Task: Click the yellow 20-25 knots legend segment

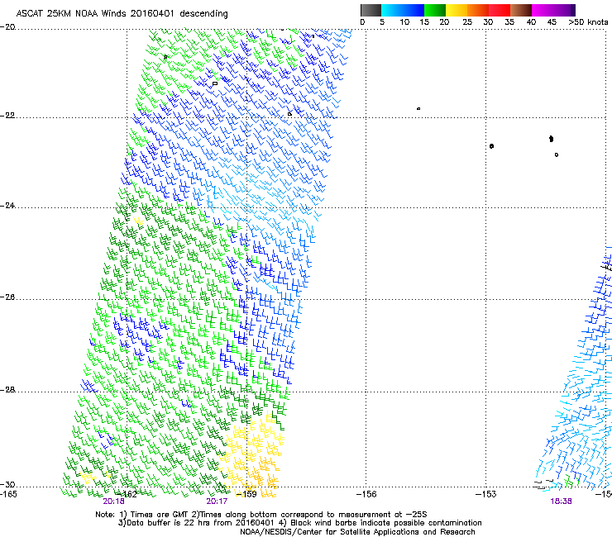Action: pos(457,10)
